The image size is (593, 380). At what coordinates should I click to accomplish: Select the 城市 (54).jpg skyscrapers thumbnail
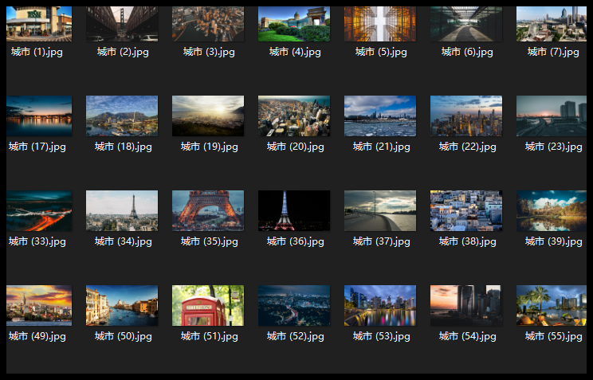[466, 305]
